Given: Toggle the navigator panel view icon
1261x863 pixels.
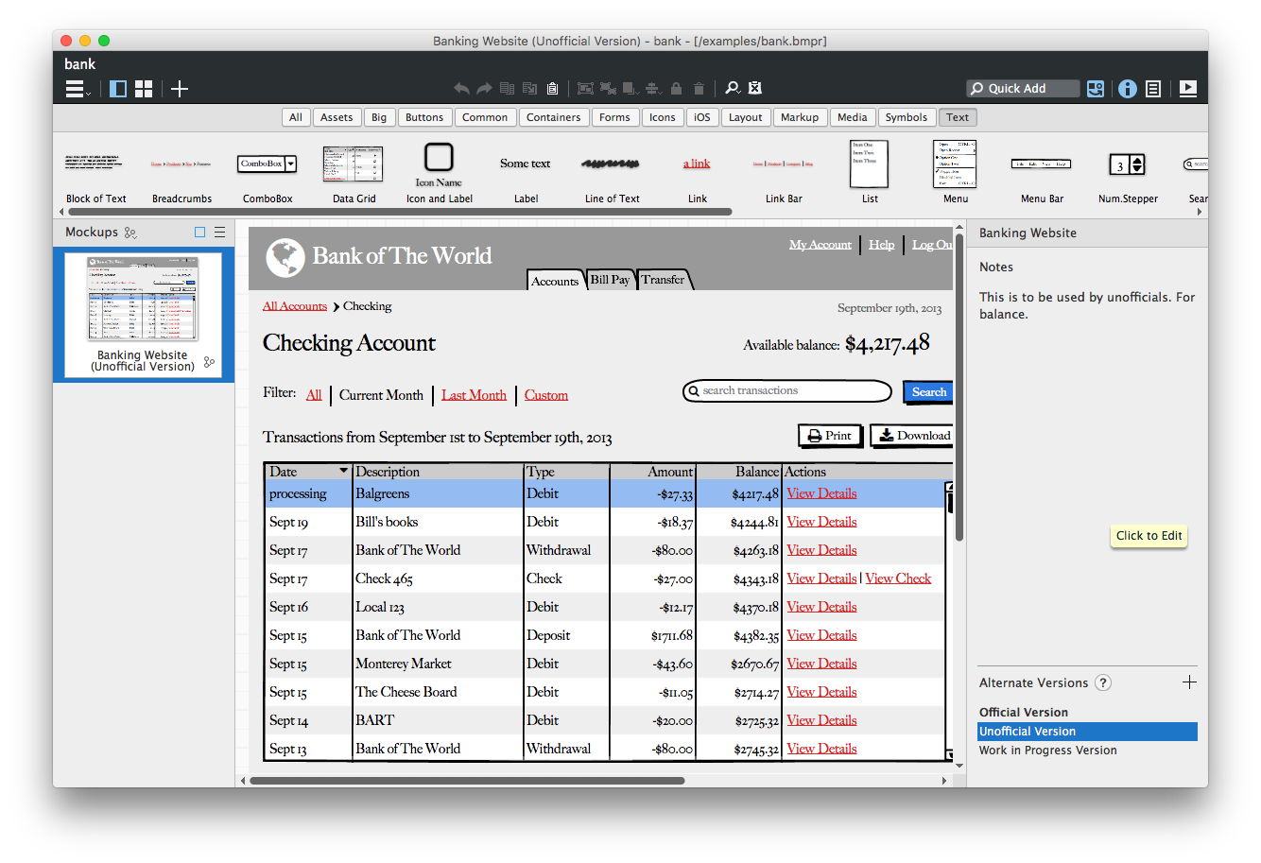Looking at the screenshot, I should click(118, 89).
